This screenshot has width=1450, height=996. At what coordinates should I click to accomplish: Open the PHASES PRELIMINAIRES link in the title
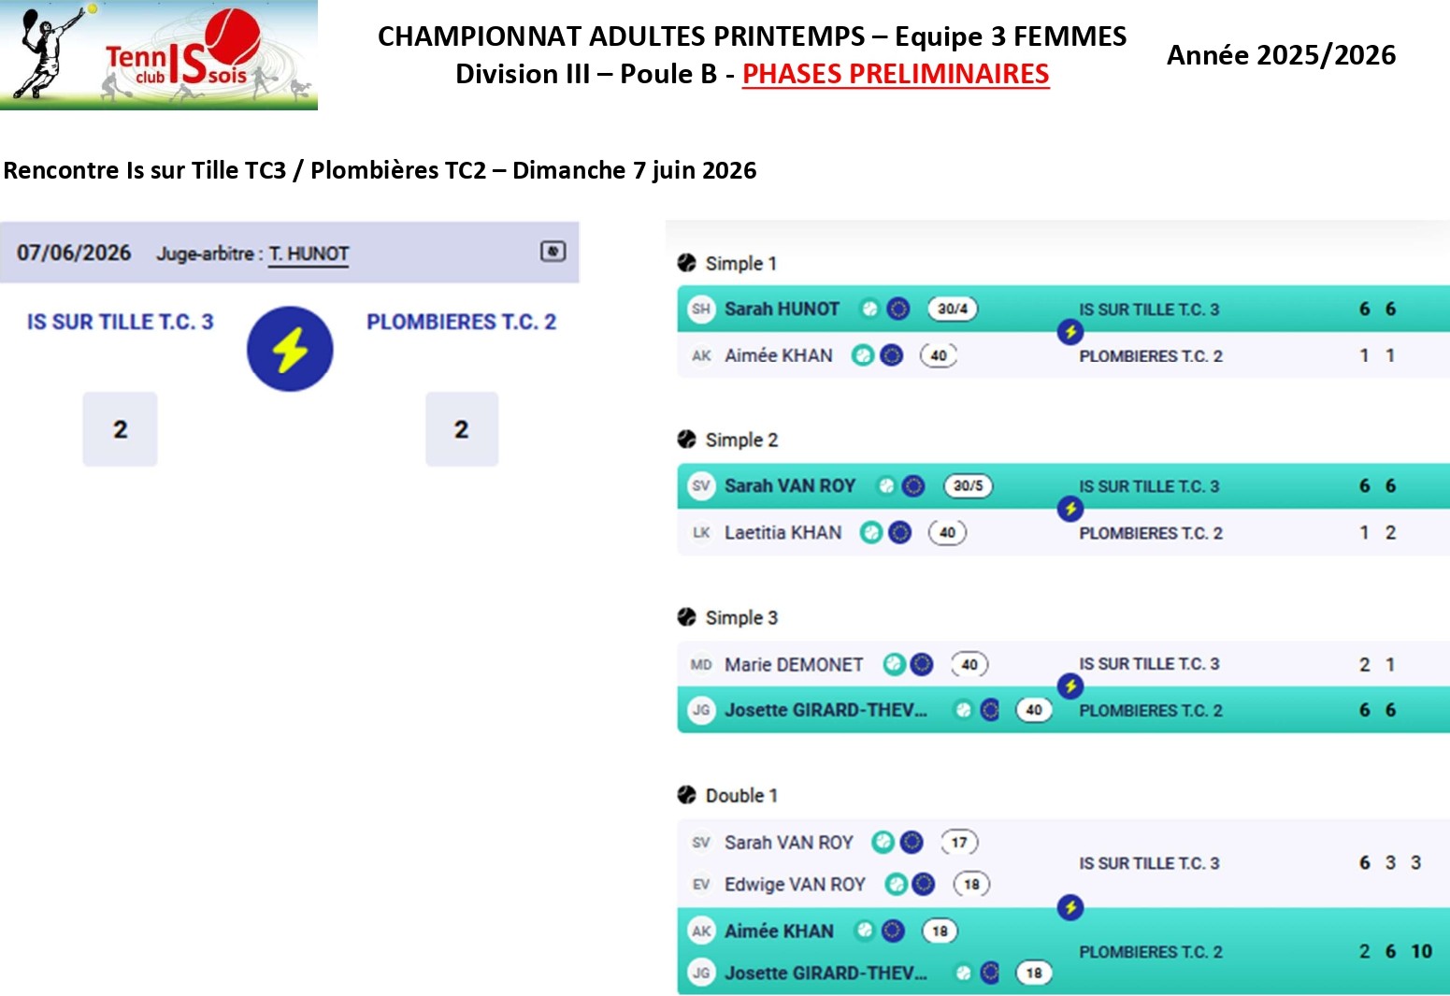click(896, 74)
